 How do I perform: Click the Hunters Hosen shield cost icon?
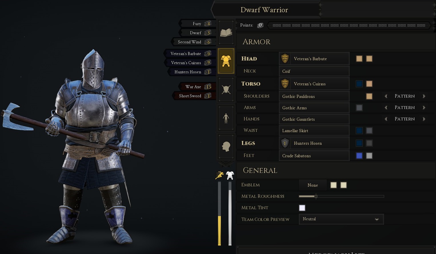(x=285, y=143)
